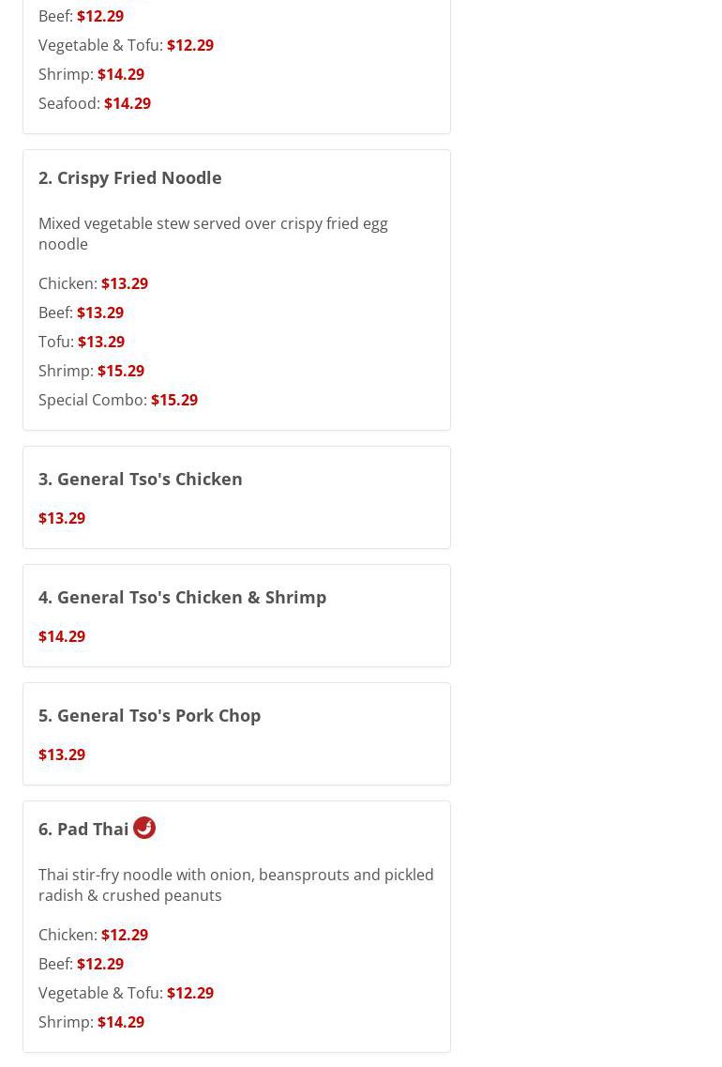Pick the Pad Thai Chicken option

93,935
